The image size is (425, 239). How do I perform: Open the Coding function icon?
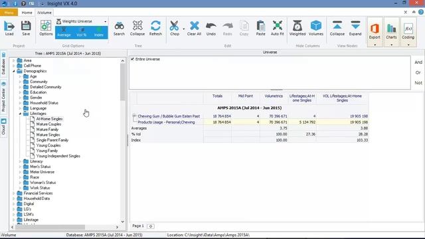pos(408,29)
